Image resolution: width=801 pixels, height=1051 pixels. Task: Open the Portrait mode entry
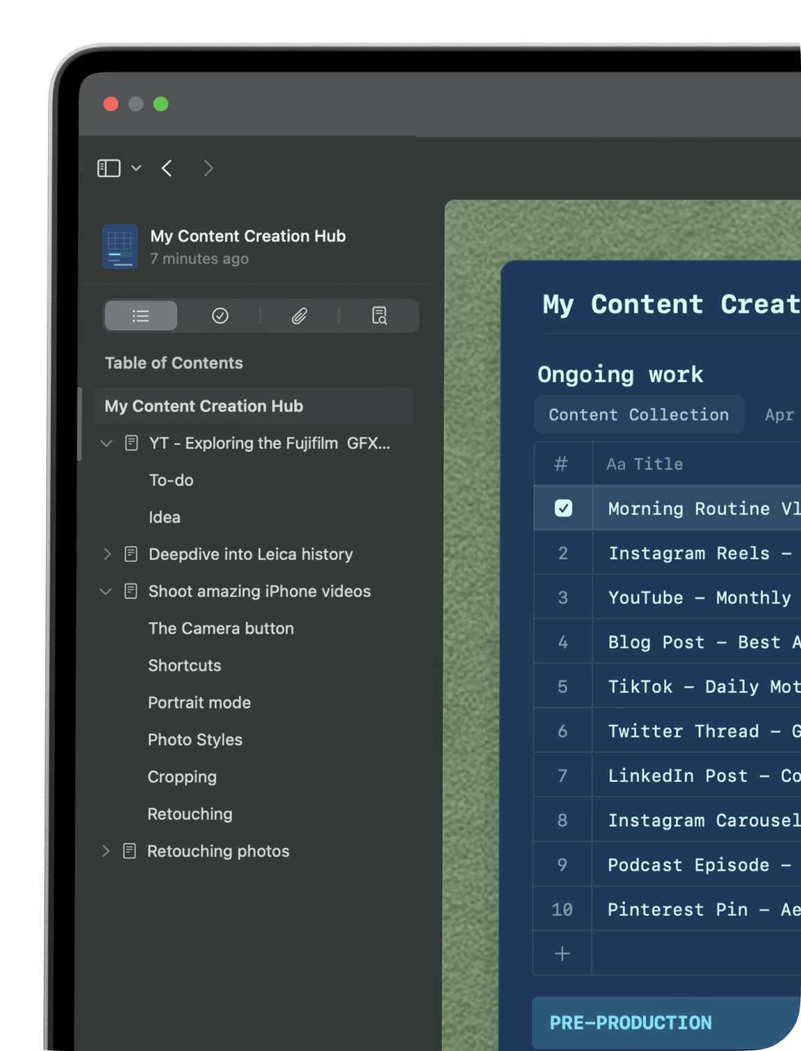(x=199, y=703)
